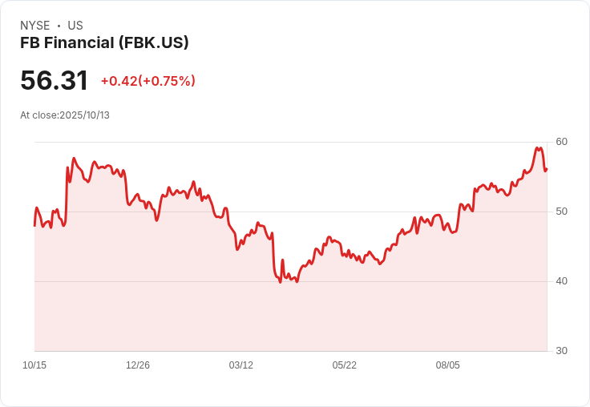Click the chart line's starting point
This screenshot has height=407, width=590.
tap(34, 226)
